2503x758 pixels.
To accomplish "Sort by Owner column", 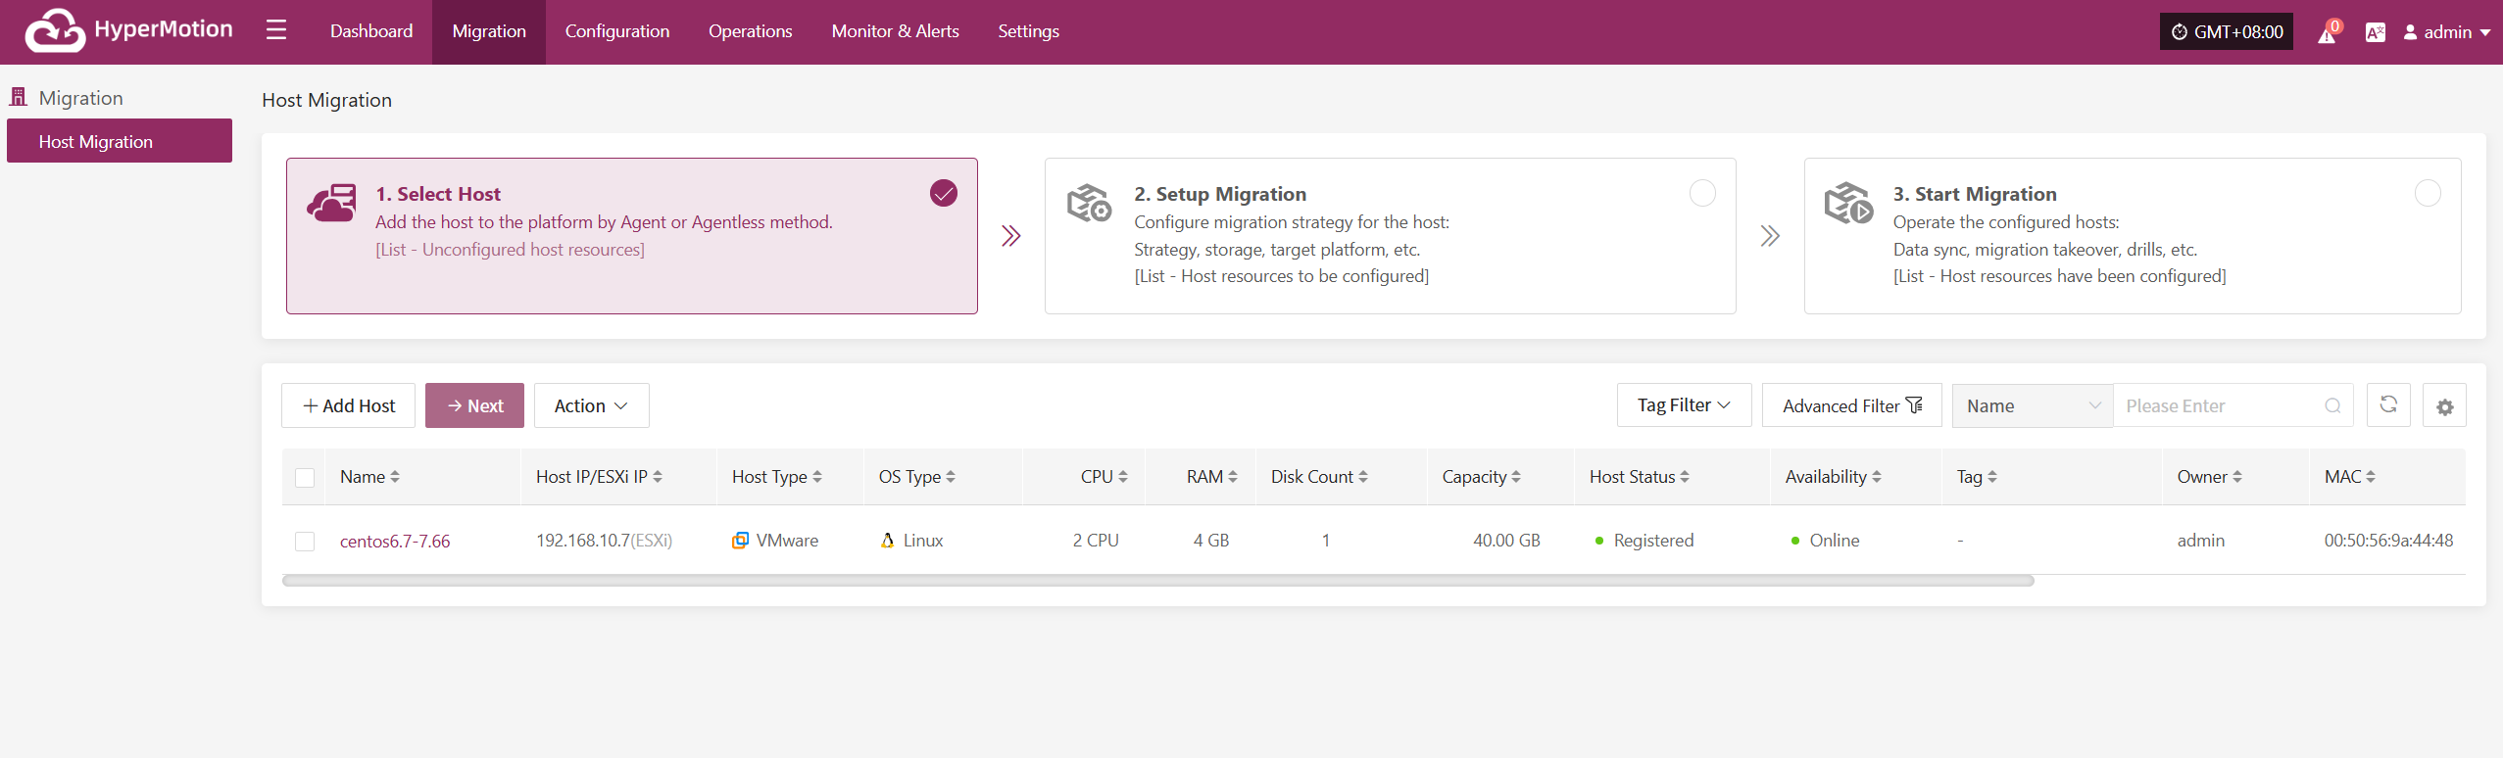I will point(2237,477).
